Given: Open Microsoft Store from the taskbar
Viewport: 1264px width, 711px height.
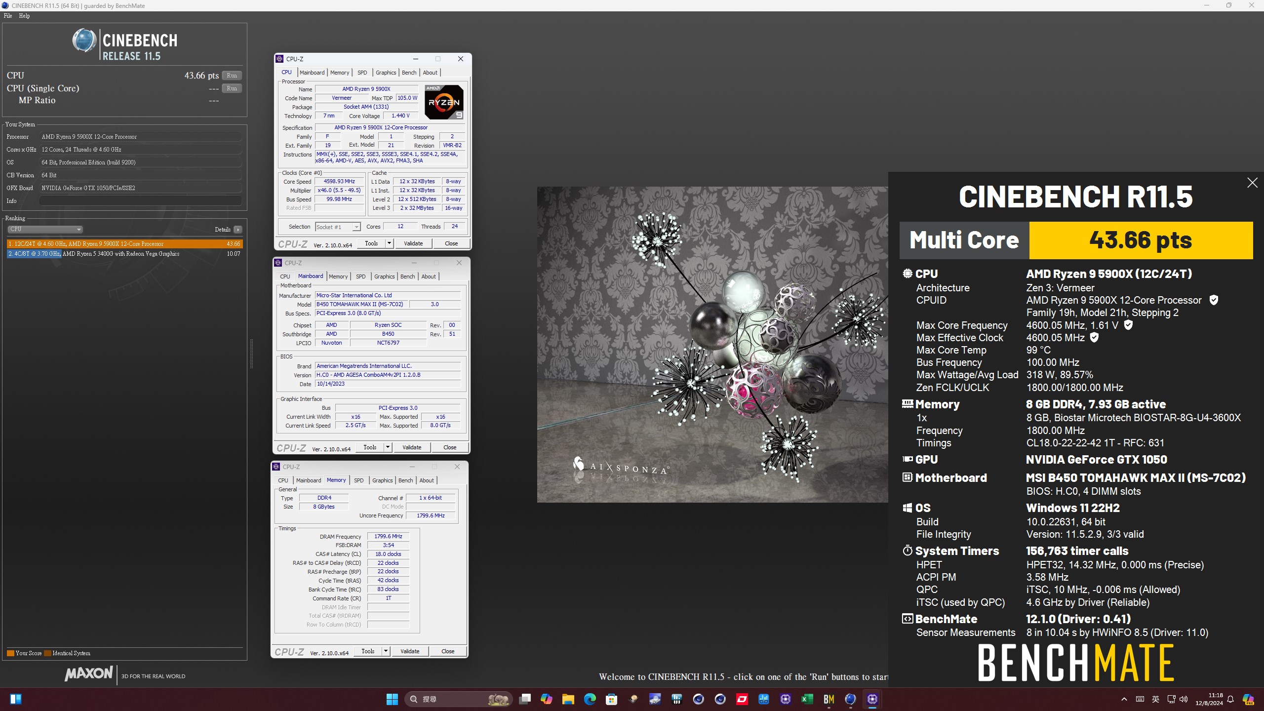Looking at the screenshot, I should click(612, 699).
